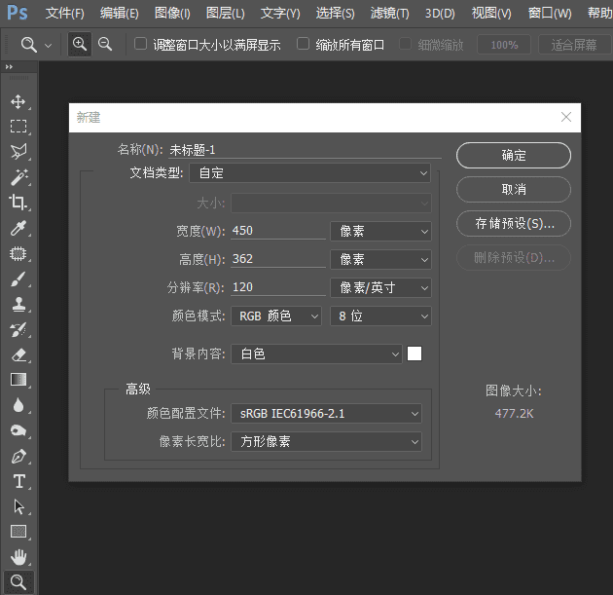Select the Eyedropper tool
This screenshot has width=613, height=595.
[x=18, y=228]
